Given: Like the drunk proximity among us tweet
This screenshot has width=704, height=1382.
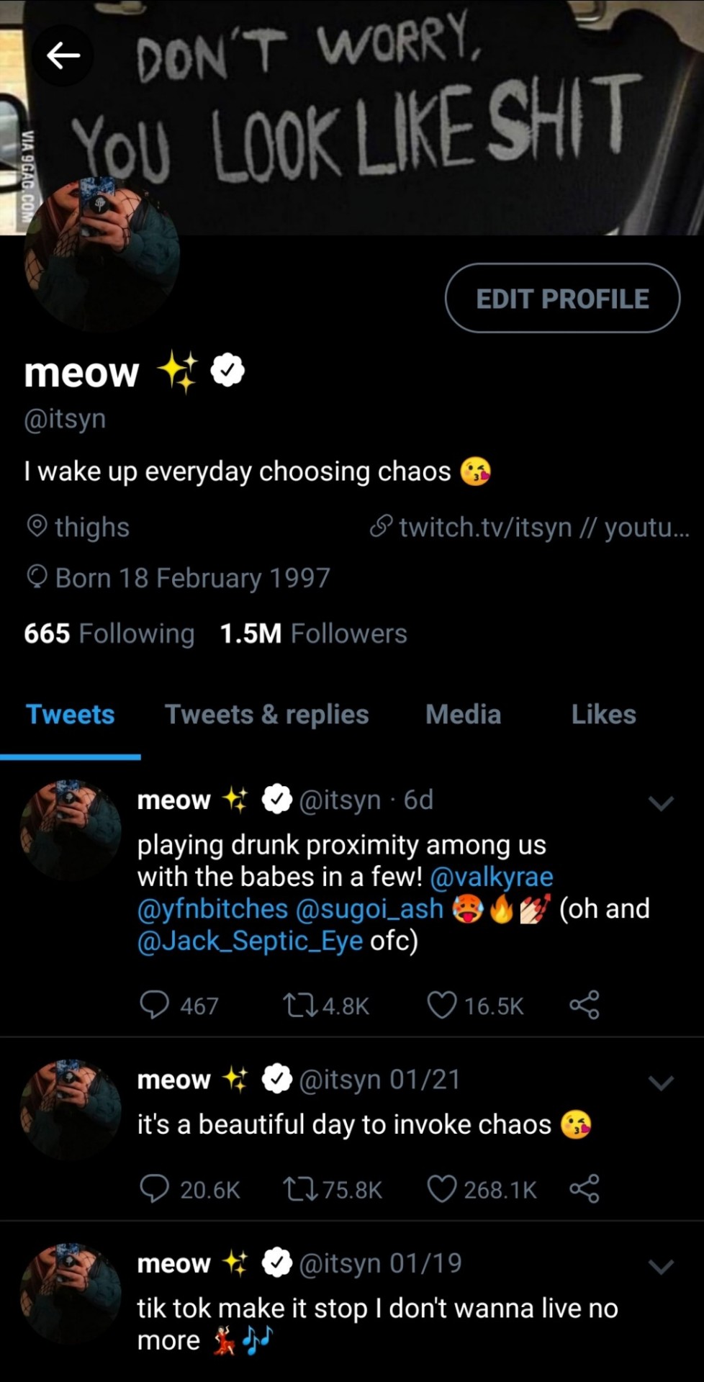Looking at the screenshot, I should click(x=442, y=1005).
